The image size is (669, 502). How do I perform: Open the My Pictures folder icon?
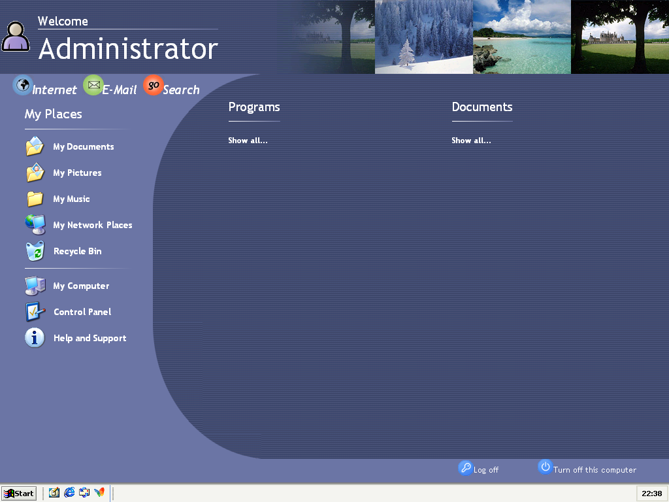tap(35, 173)
